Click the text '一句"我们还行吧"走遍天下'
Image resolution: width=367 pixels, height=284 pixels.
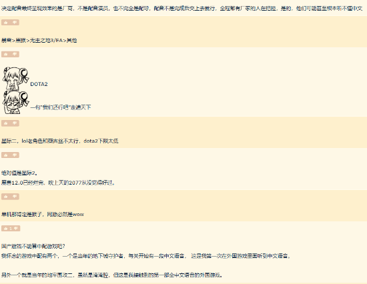(x=61, y=107)
